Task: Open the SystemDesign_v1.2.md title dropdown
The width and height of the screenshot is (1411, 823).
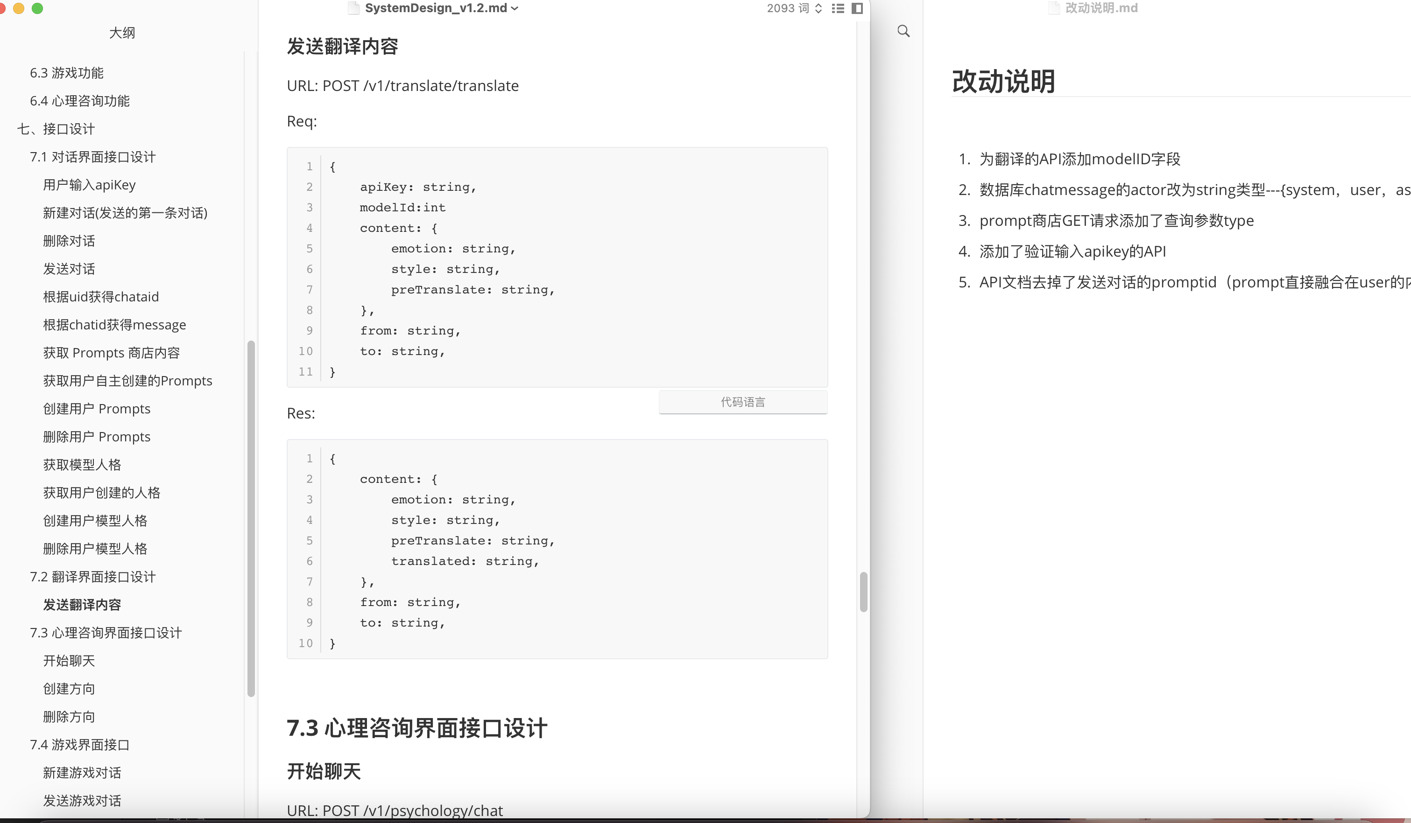Action: pos(515,8)
